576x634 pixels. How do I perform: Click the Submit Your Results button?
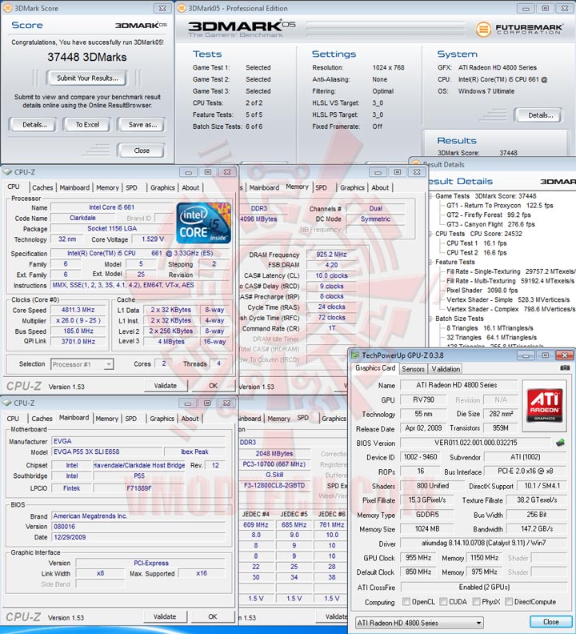coord(87,78)
